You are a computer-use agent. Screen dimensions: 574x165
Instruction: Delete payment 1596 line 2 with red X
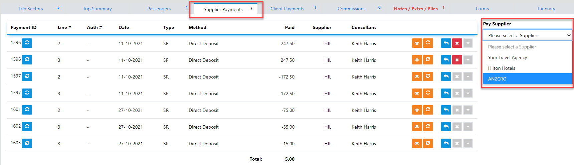pyautogui.click(x=457, y=43)
